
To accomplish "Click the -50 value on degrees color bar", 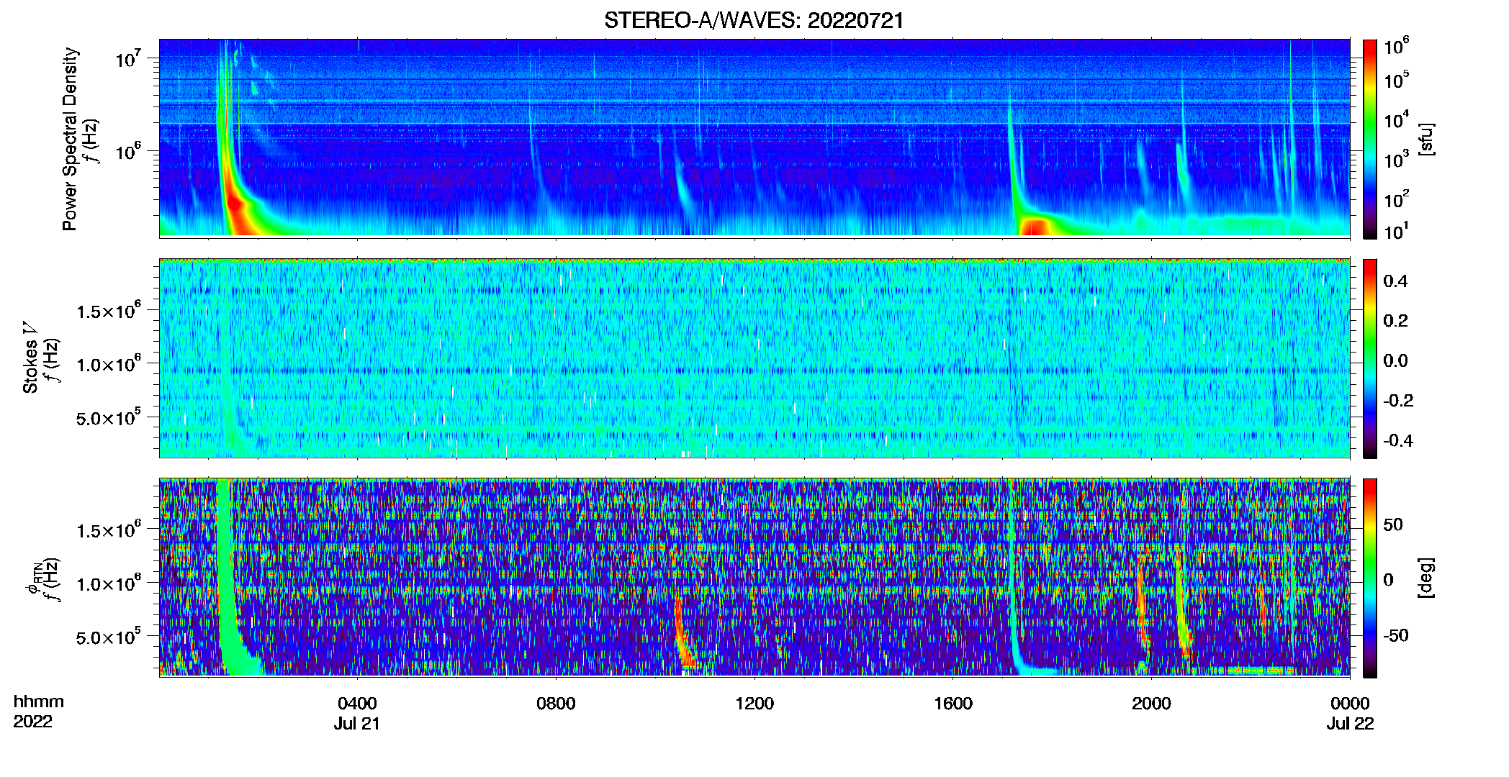I will point(1396,635).
